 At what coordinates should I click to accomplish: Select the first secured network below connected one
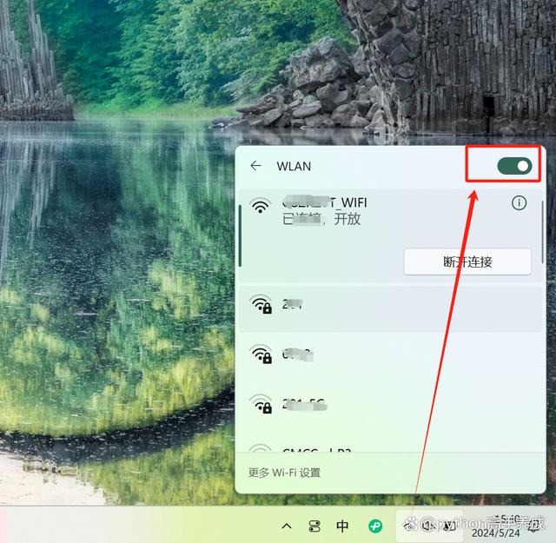coord(390,308)
